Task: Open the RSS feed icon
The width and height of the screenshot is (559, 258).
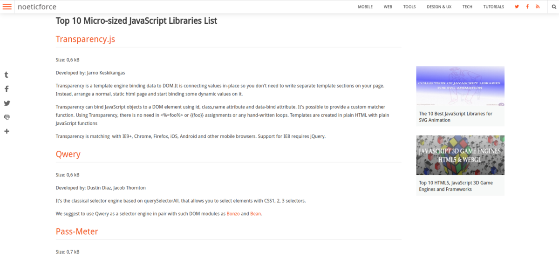Action: click(538, 7)
